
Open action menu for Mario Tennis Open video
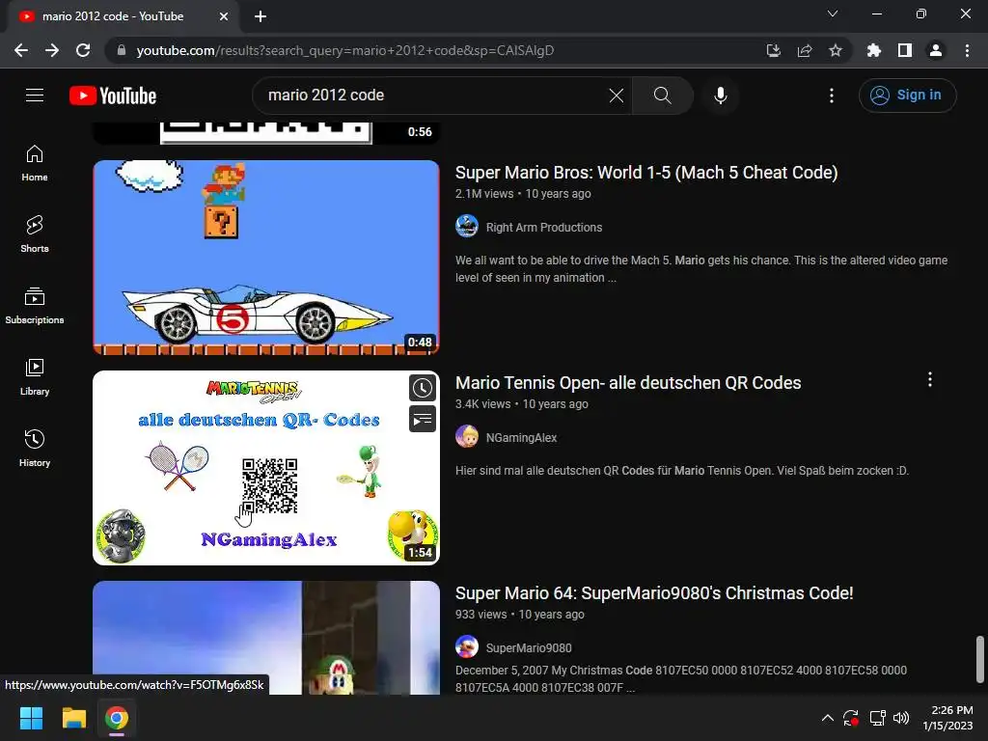[x=930, y=379]
